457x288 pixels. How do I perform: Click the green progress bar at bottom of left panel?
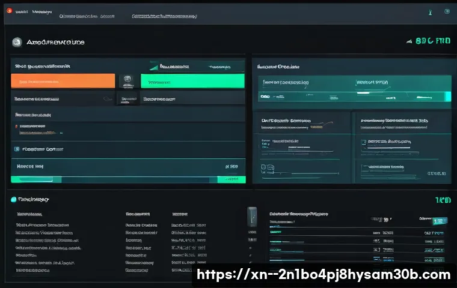pos(128,179)
